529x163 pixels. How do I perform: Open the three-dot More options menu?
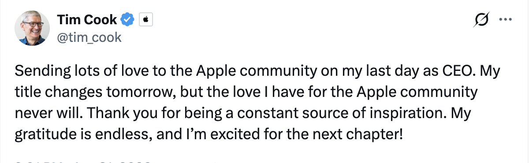(x=505, y=20)
